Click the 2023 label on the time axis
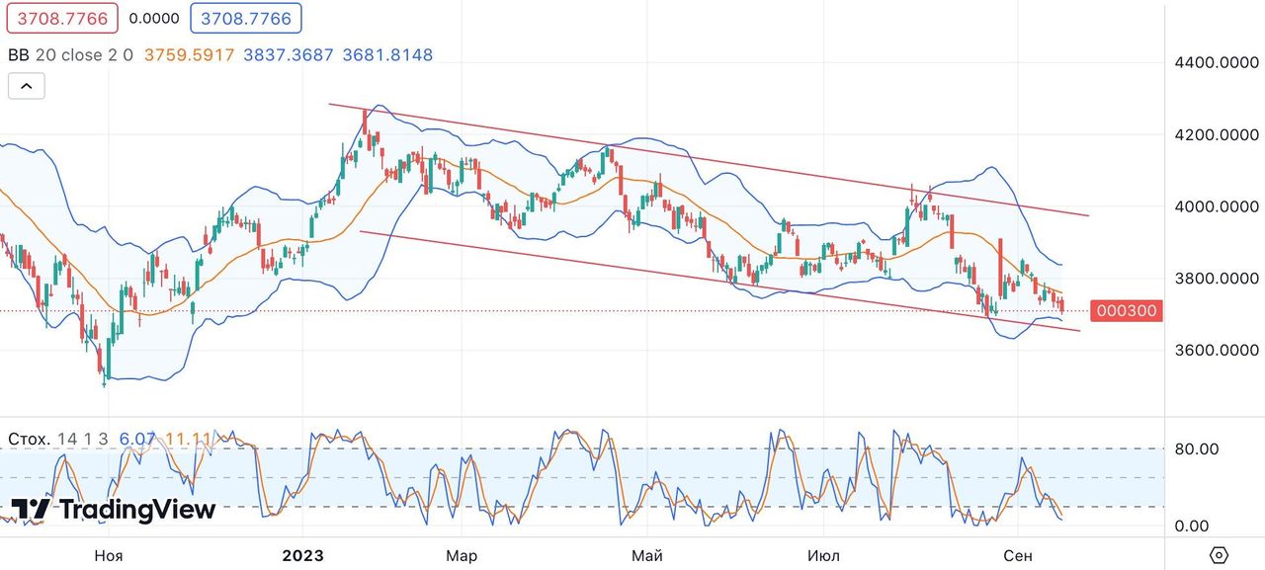 [x=302, y=555]
